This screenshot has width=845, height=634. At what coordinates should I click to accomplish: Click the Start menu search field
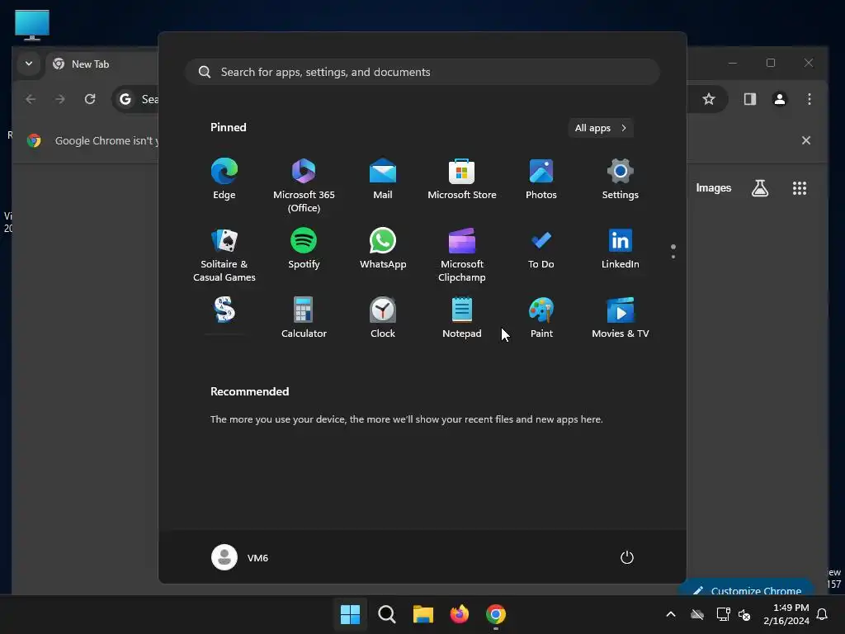tap(422, 72)
